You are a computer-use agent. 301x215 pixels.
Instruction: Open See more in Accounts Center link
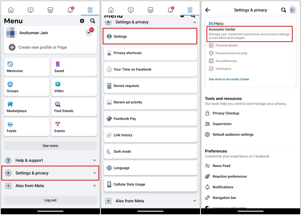click(x=229, y=79)
